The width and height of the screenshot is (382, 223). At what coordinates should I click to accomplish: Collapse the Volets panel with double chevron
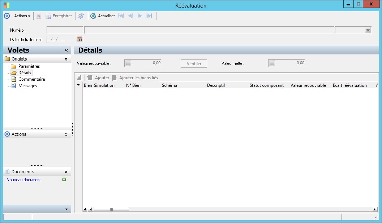[x=66, y=50]
